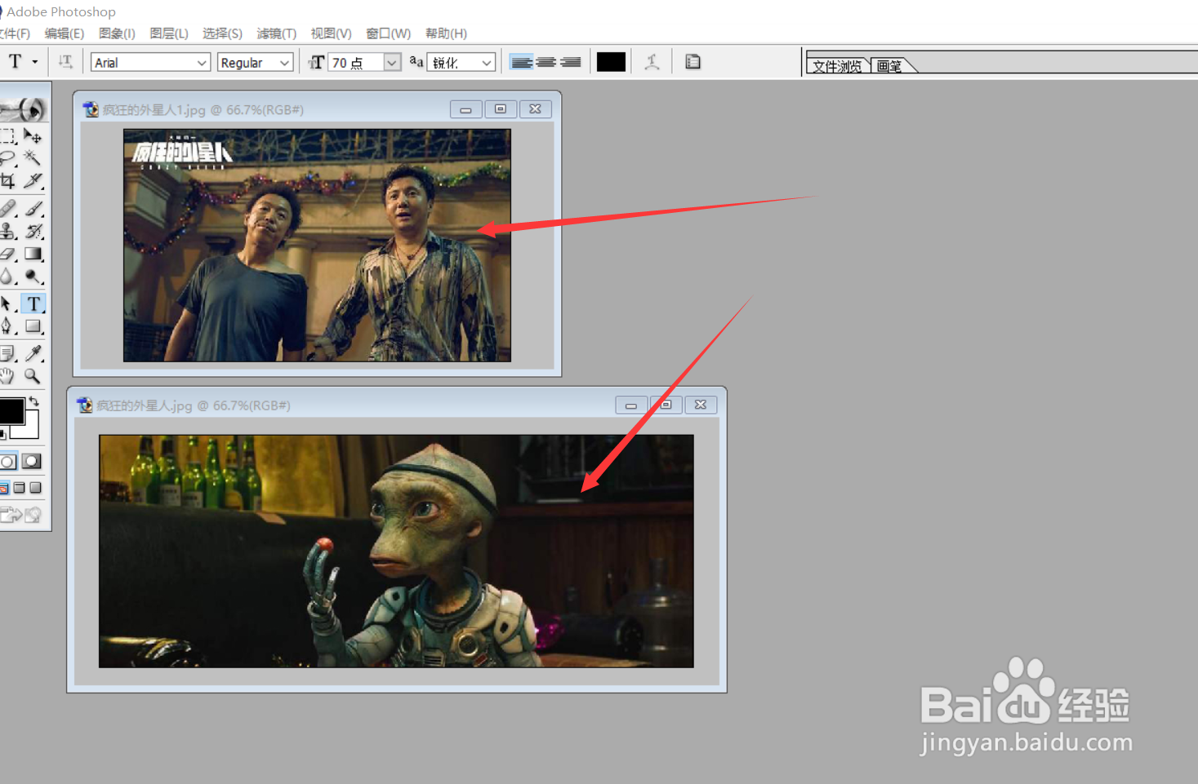Select the Eyedropper tool
1198x784 pixels.
tap(33, 353)
